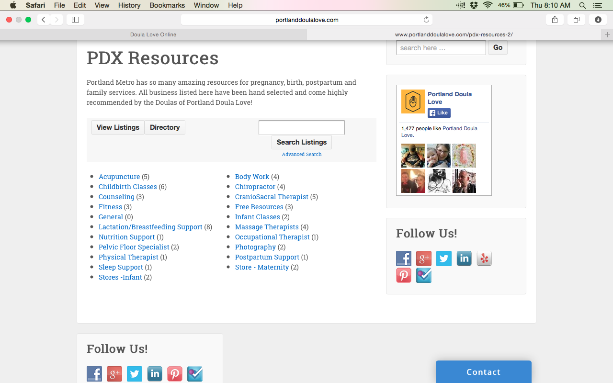Open Pelvic Floor Specialist category
Screen dimensions: 613x383
pos(134,247)
